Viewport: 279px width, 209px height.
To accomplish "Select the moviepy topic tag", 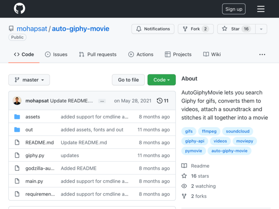I will point(245,141).
